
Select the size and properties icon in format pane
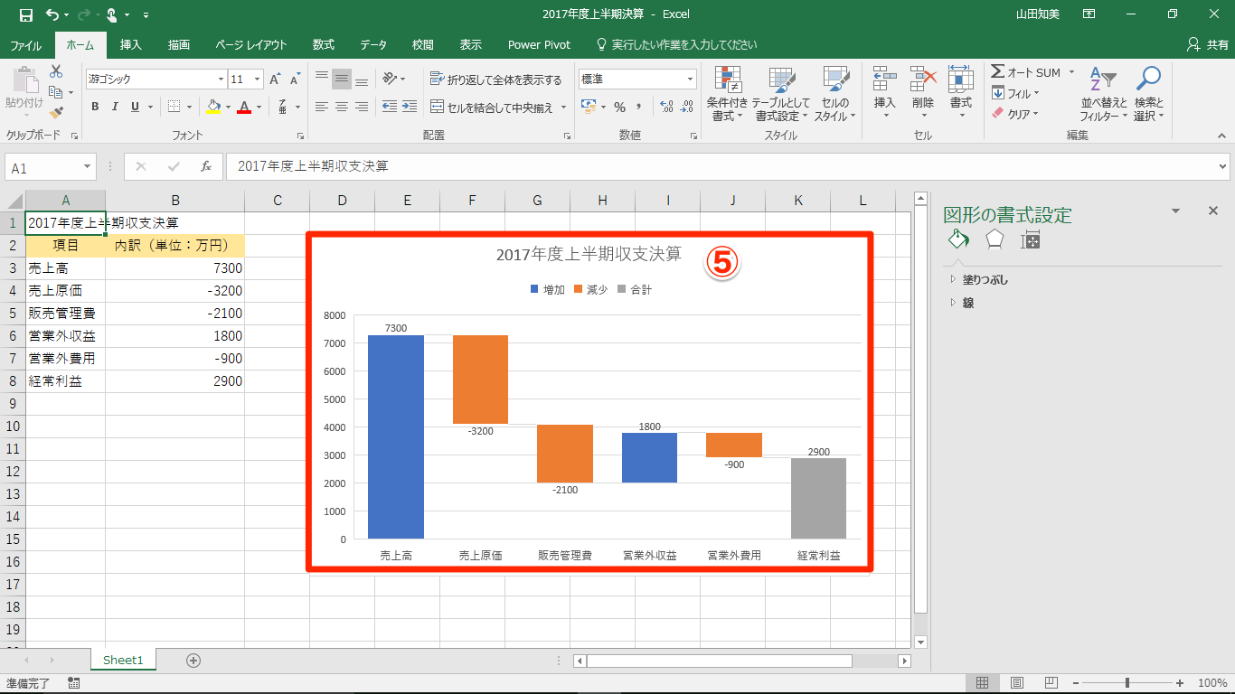click(1031, 239)
